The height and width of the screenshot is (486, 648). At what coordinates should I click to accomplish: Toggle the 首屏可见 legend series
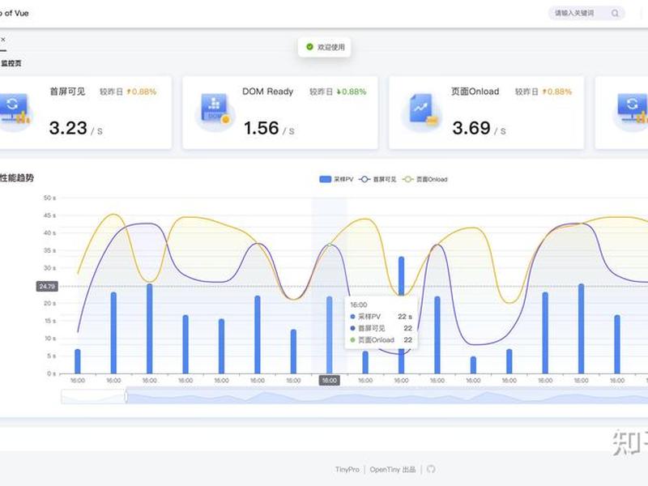[377, 179]
